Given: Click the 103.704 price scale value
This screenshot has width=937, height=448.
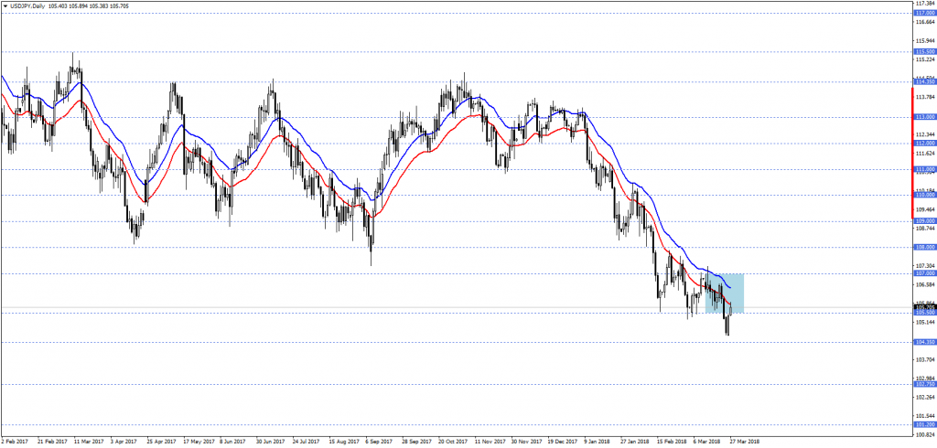Looking at the screenshot, I should click(925, 359).
